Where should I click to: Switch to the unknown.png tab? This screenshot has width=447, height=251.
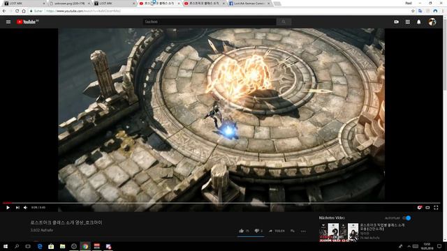pos(69,3)
